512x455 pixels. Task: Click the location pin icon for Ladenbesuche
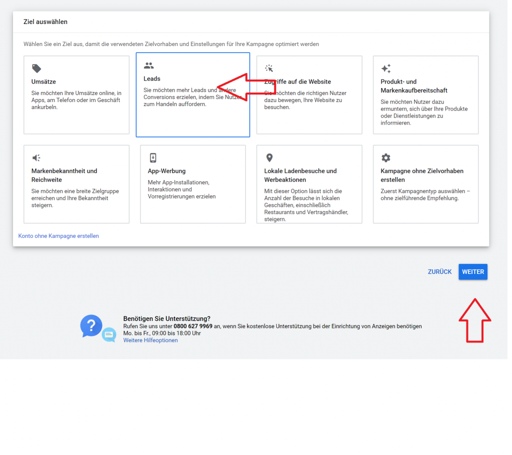pyautogui.click(x=269, y=158)
